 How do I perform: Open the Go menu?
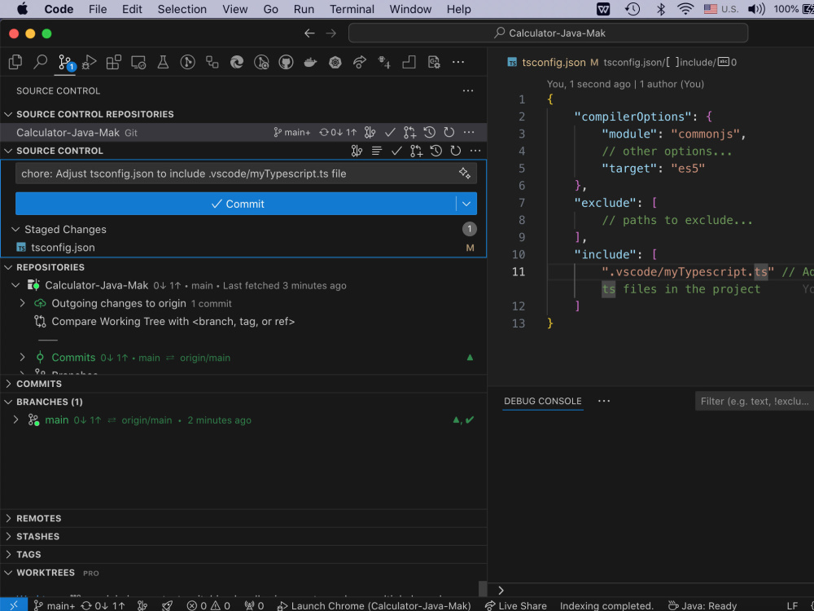[270, 9]
